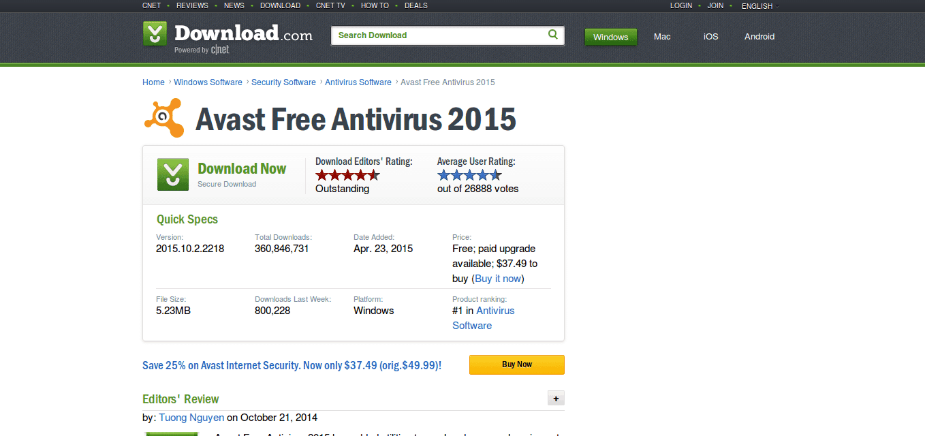This screenshot has height=436, width=925.
Task: Click the Editors' Rating red stars
Action: 347,175
